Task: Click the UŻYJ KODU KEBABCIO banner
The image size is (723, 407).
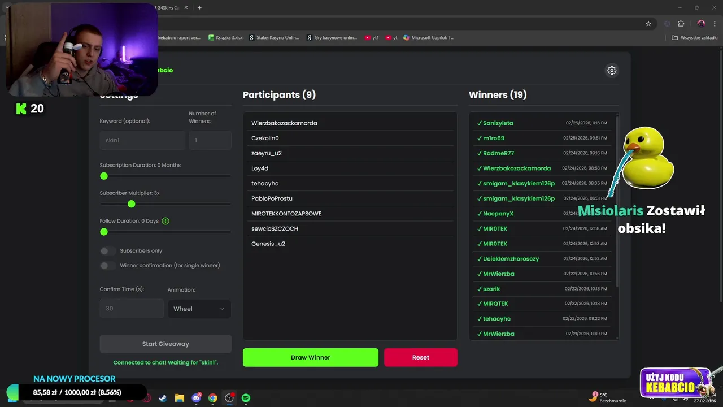Action: (x=675, y=383)
